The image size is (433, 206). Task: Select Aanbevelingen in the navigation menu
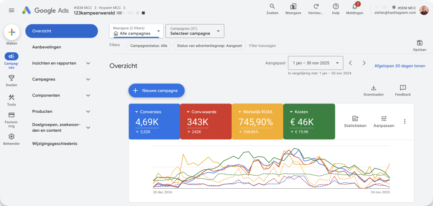[x=47, y=47]
